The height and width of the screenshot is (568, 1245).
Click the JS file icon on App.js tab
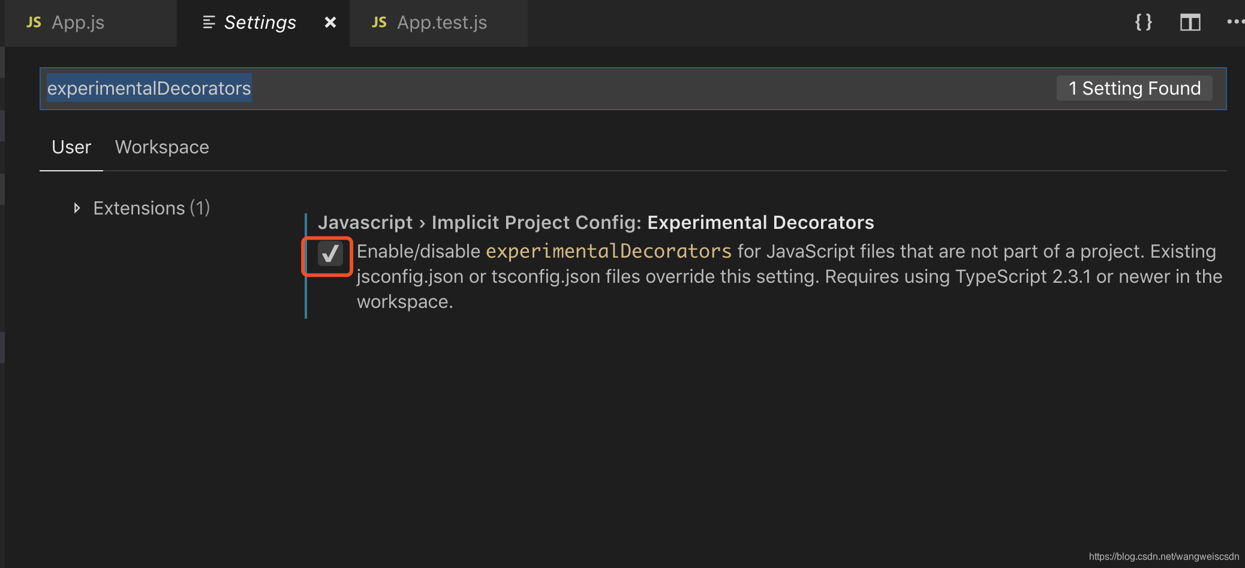point(34,22)
